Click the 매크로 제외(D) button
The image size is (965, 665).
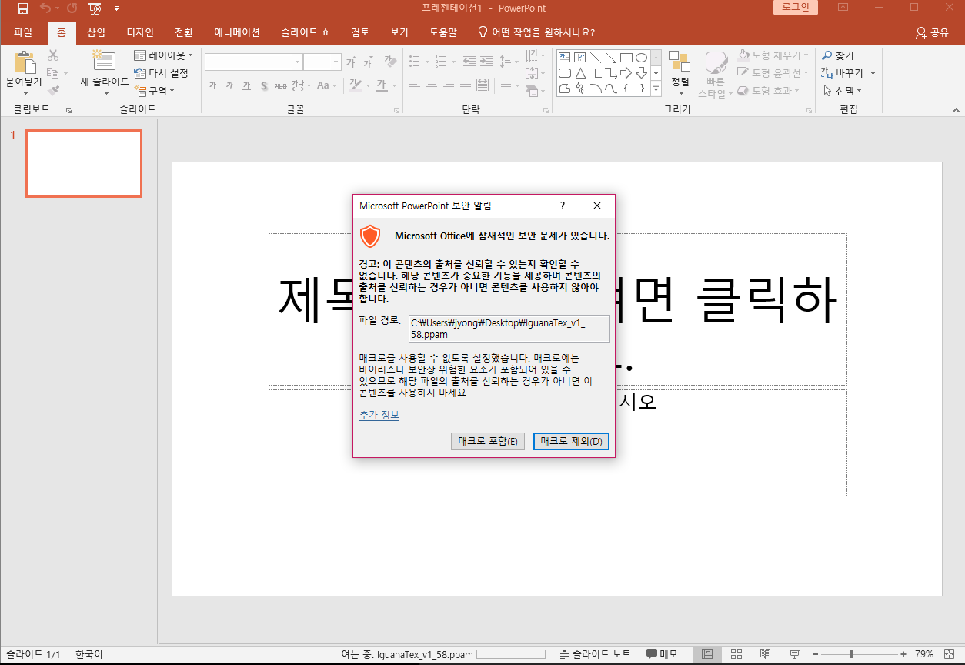point(570,441)
